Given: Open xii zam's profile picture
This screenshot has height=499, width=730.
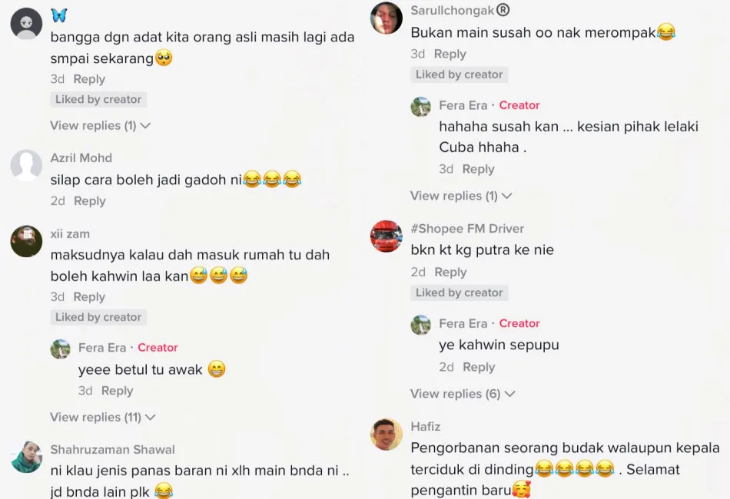Looking at the screenshot, I should point(27,241).
